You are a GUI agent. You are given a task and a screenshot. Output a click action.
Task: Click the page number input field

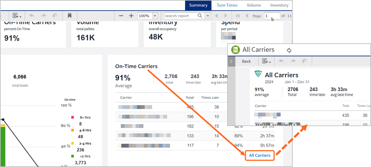(x=272, y=16)
